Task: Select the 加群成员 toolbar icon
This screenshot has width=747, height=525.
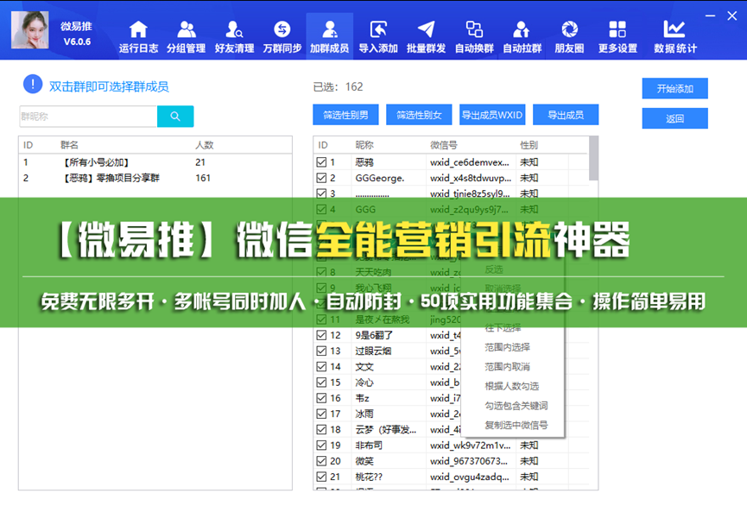Action: pyautogui.click(x=330, y=36)
